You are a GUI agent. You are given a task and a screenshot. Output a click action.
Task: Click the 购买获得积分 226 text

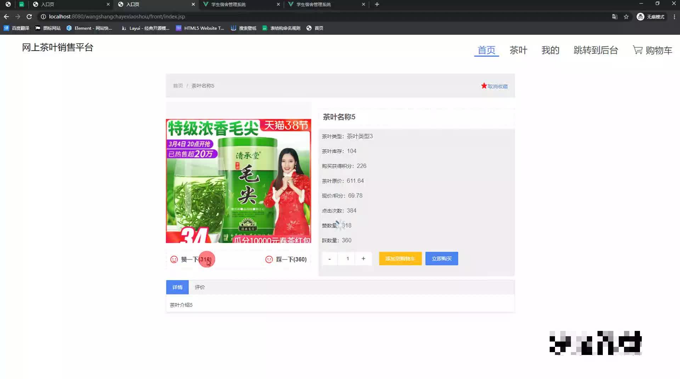click(344, 166)
